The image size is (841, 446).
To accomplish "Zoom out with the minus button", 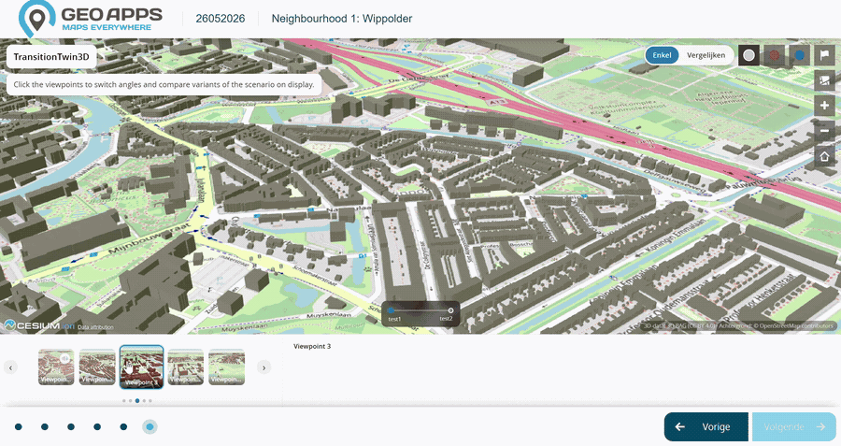I will 824,131.
